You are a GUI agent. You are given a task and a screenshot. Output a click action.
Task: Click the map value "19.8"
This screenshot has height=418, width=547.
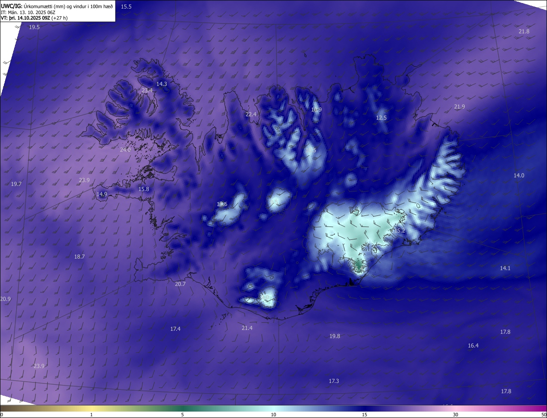(x=335, y=336)
